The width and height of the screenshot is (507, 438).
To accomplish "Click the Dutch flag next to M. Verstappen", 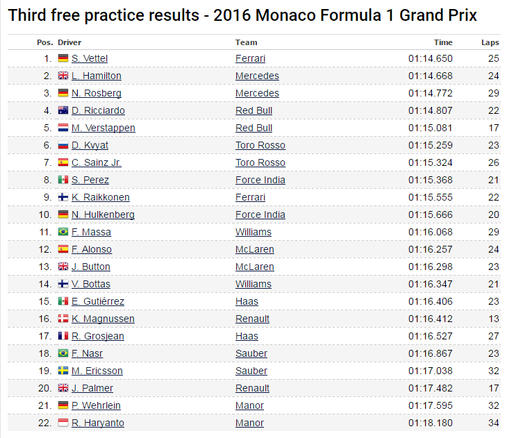I will click(x=63, y=128).
